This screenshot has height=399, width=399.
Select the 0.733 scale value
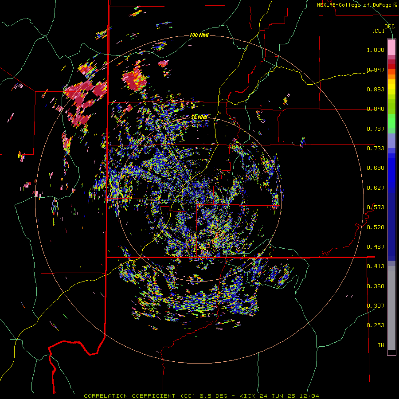click(376, 149)
